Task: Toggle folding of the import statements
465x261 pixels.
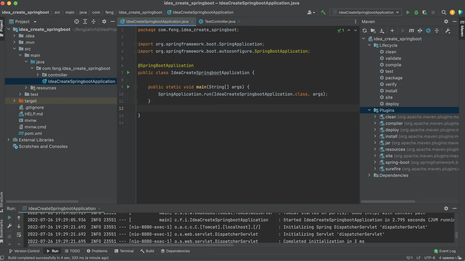Action: (136, 44)
